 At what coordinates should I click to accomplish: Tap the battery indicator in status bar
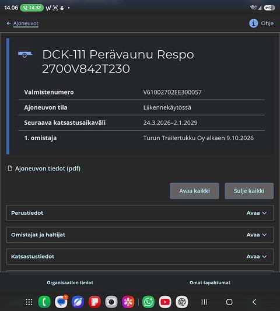click(x=269, y=8)
